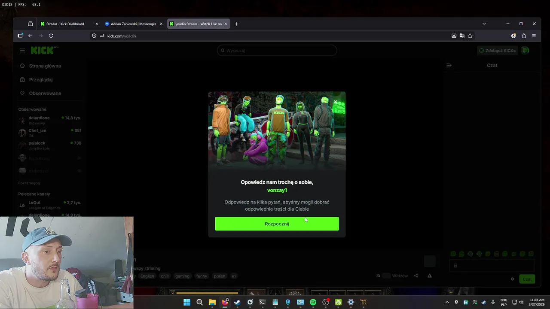Screen dimensions: 550x309
Task: Close the onboarding dialog with the X
Action: 335,102
